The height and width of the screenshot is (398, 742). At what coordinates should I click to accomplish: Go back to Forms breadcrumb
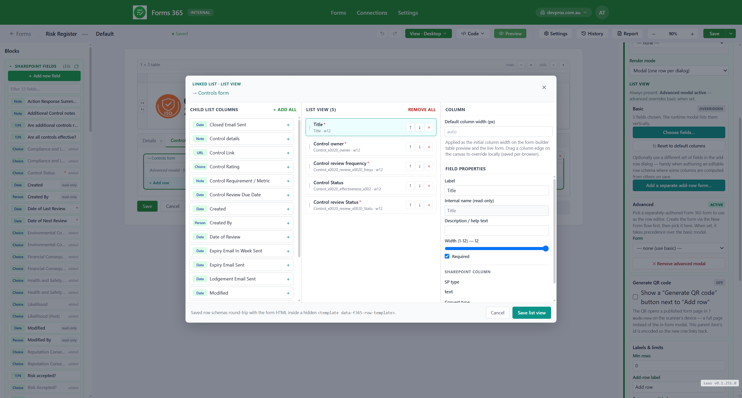pos(20,34)
